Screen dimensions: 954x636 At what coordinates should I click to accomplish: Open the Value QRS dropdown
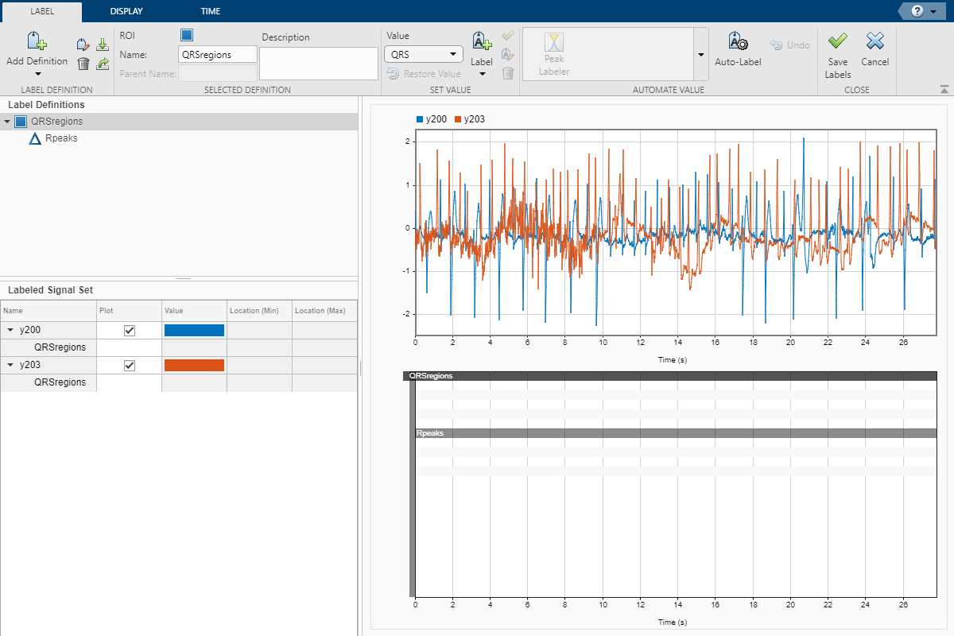(x=423, y=54)
